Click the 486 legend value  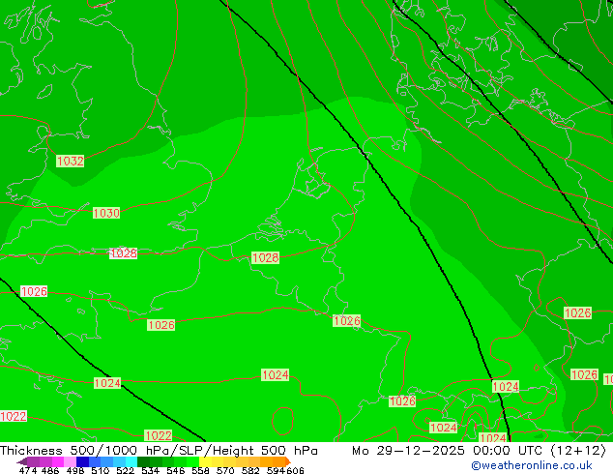50,470
